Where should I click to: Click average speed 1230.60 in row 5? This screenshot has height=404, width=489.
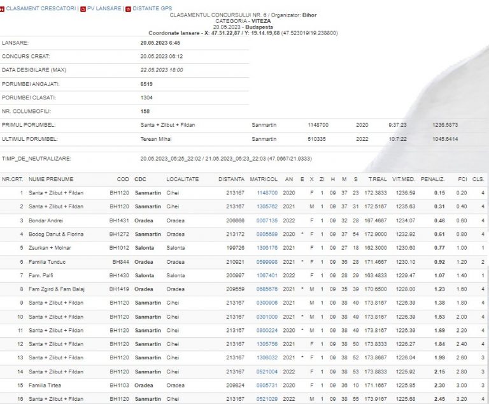(406, 248)
